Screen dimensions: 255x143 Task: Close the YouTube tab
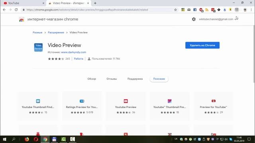pos(43,3)
